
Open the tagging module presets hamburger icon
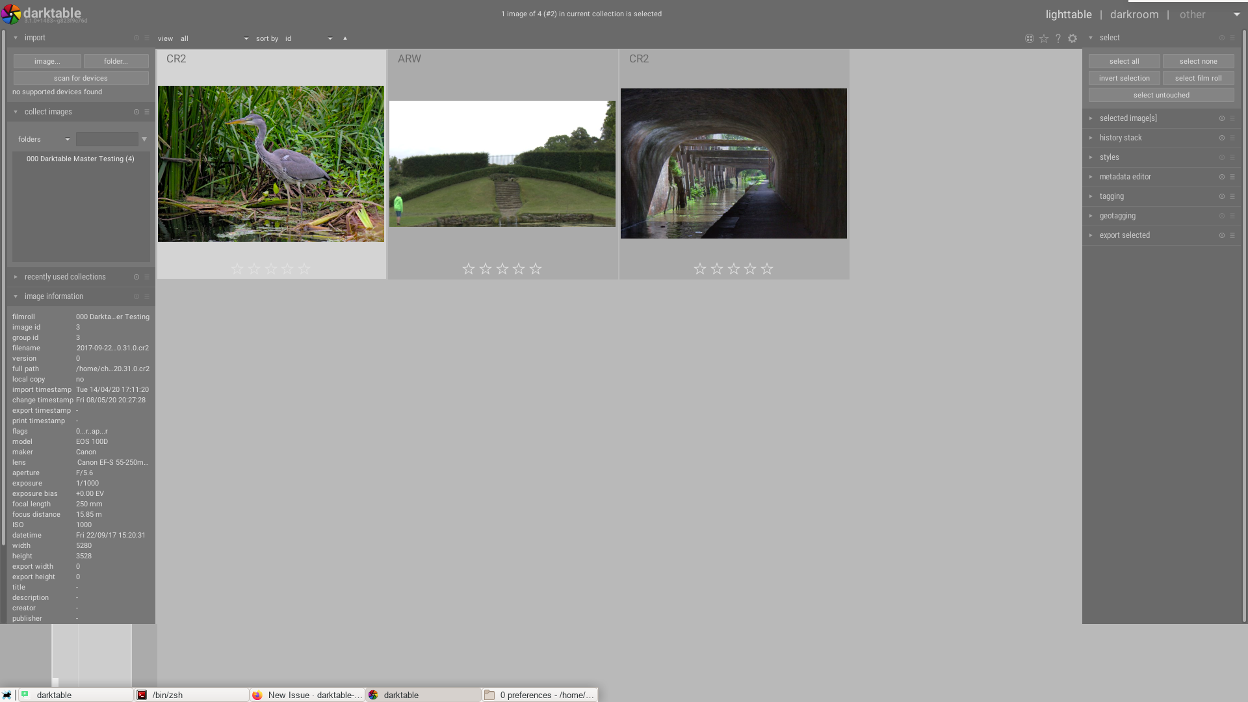click(1232, 196)
